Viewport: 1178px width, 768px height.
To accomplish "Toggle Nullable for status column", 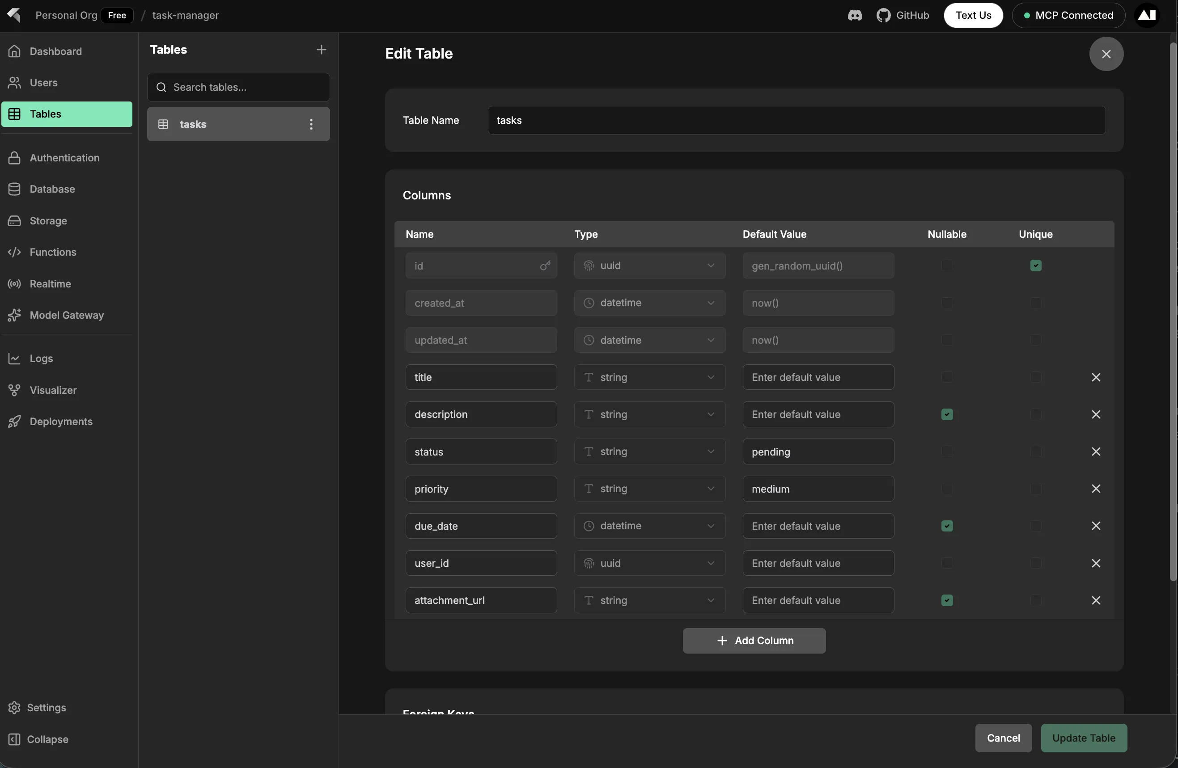I will 947,452.
